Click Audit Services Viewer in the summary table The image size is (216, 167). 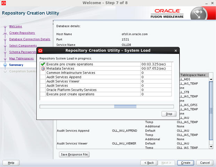click(x=72, y=143)
